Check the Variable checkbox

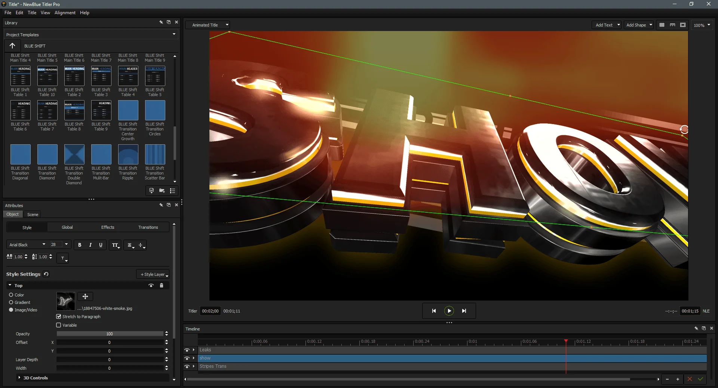(x=59, y=325)
